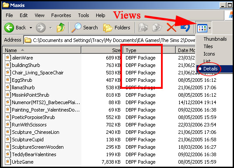Click the Sculpture_ChineseLion file icon
This screenshot has width=234, height=168.
point(8,132)
